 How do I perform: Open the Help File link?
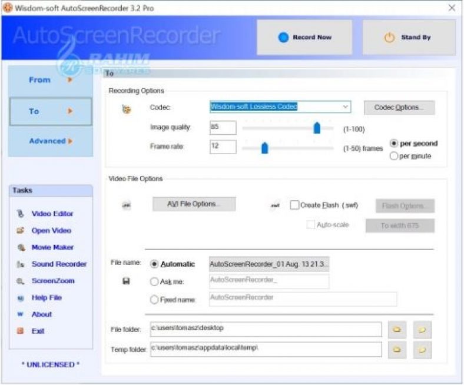pyautogui.click(x=47, y=298)
